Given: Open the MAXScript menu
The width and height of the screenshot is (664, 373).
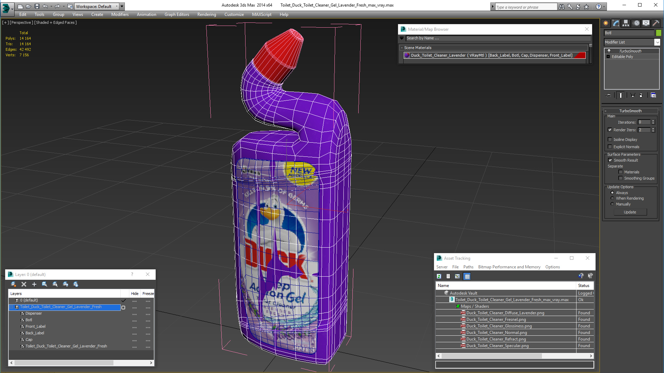Looking at the screenshot, I should (x=262, y=15).
